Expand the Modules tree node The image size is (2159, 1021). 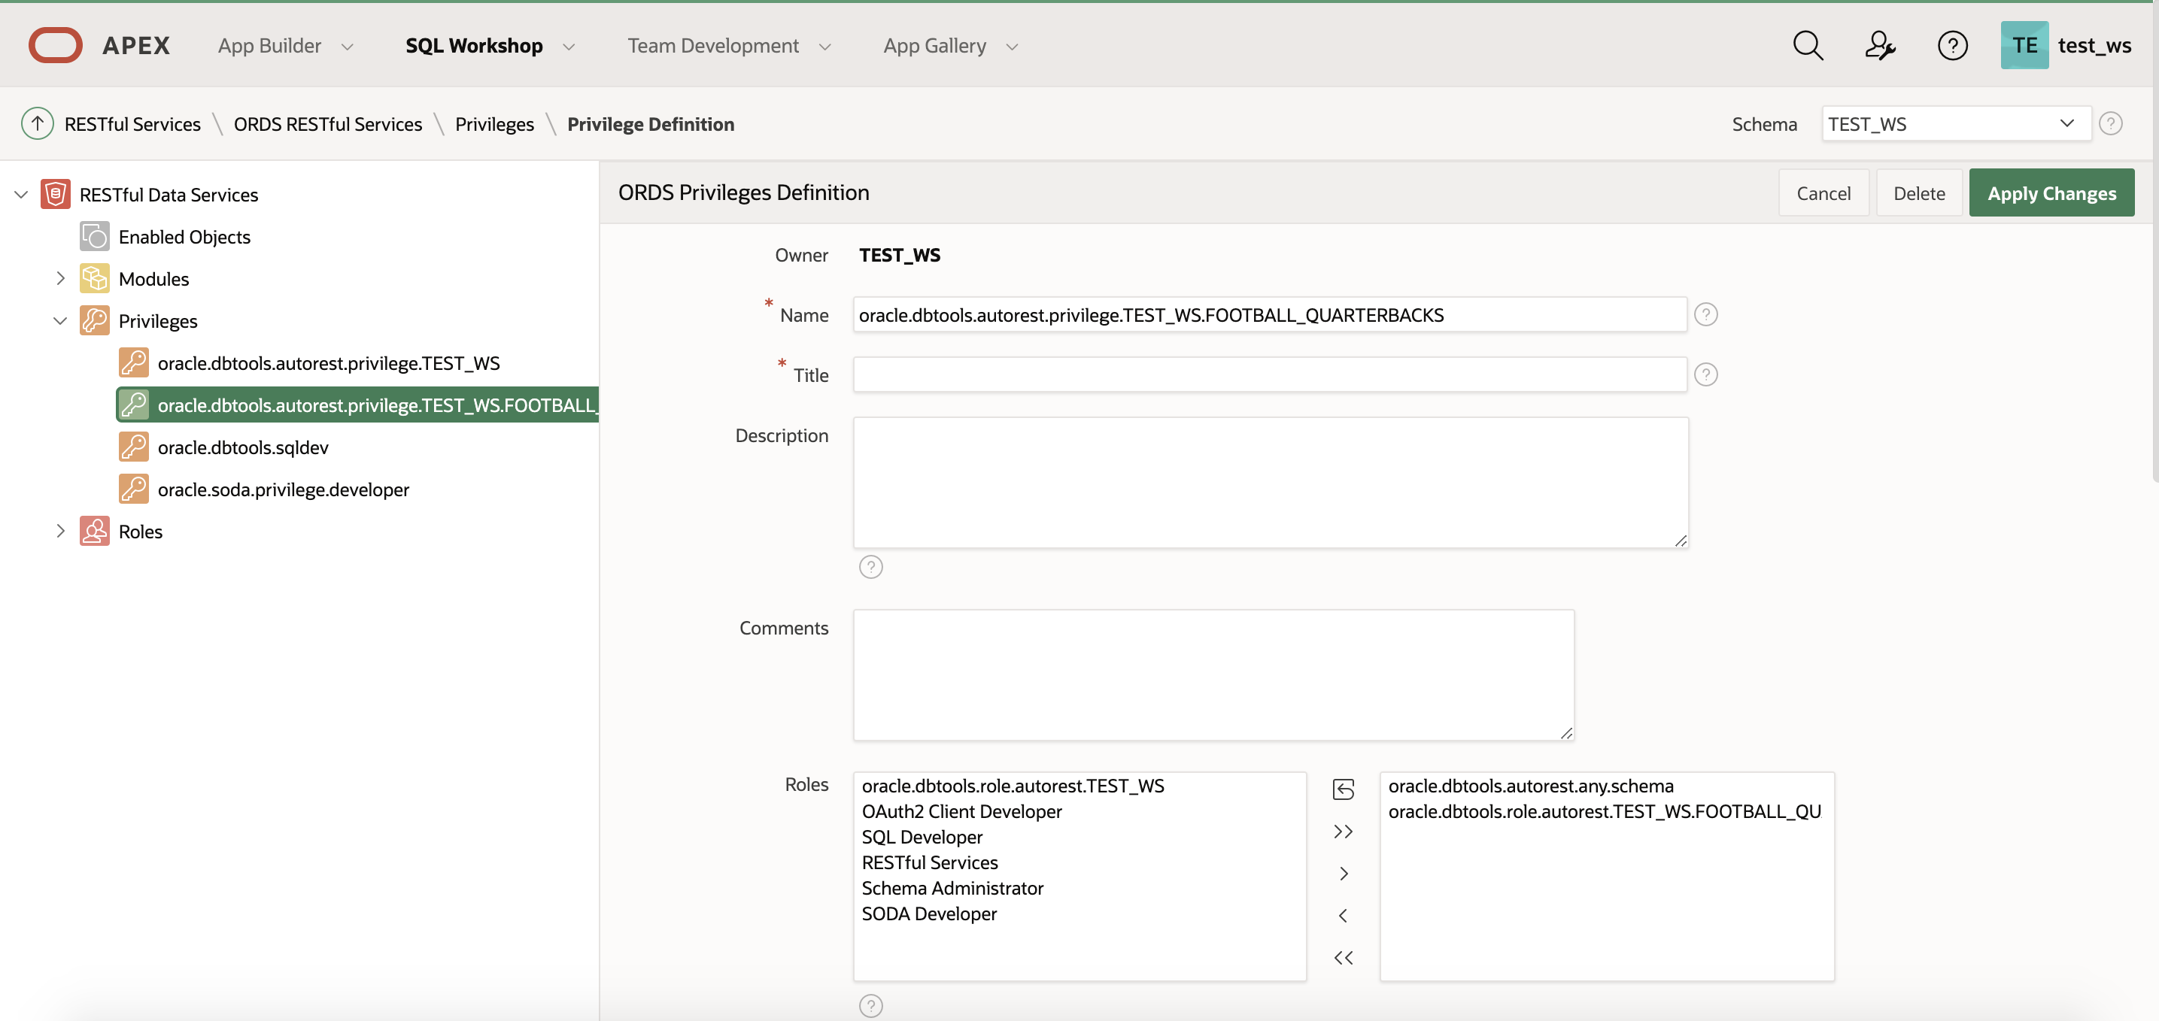pyautogui.click(x=59, y=278)
